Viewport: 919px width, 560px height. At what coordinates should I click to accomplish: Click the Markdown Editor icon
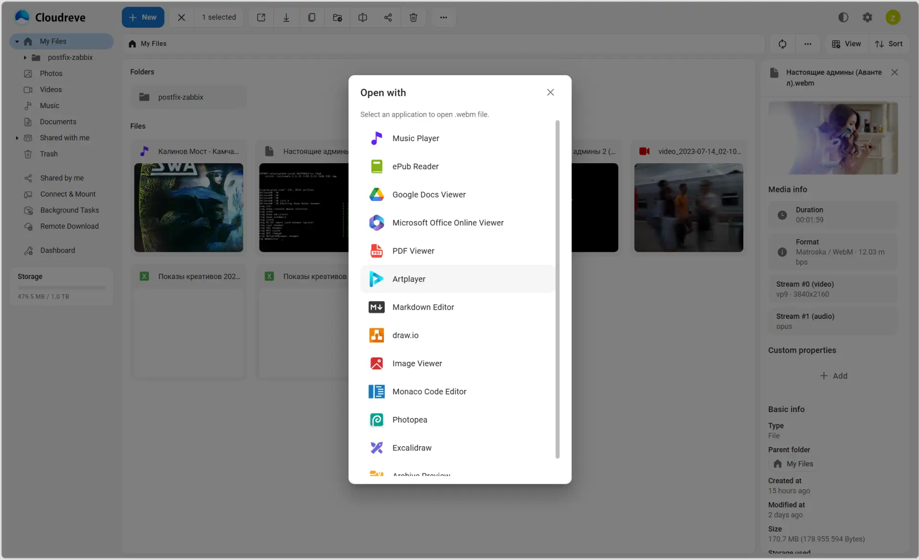point(377,307)
